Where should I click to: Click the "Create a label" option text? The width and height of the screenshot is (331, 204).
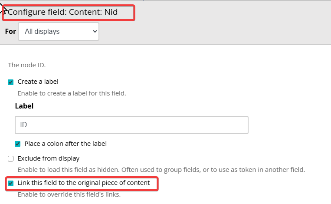click(x=38, y=82)
